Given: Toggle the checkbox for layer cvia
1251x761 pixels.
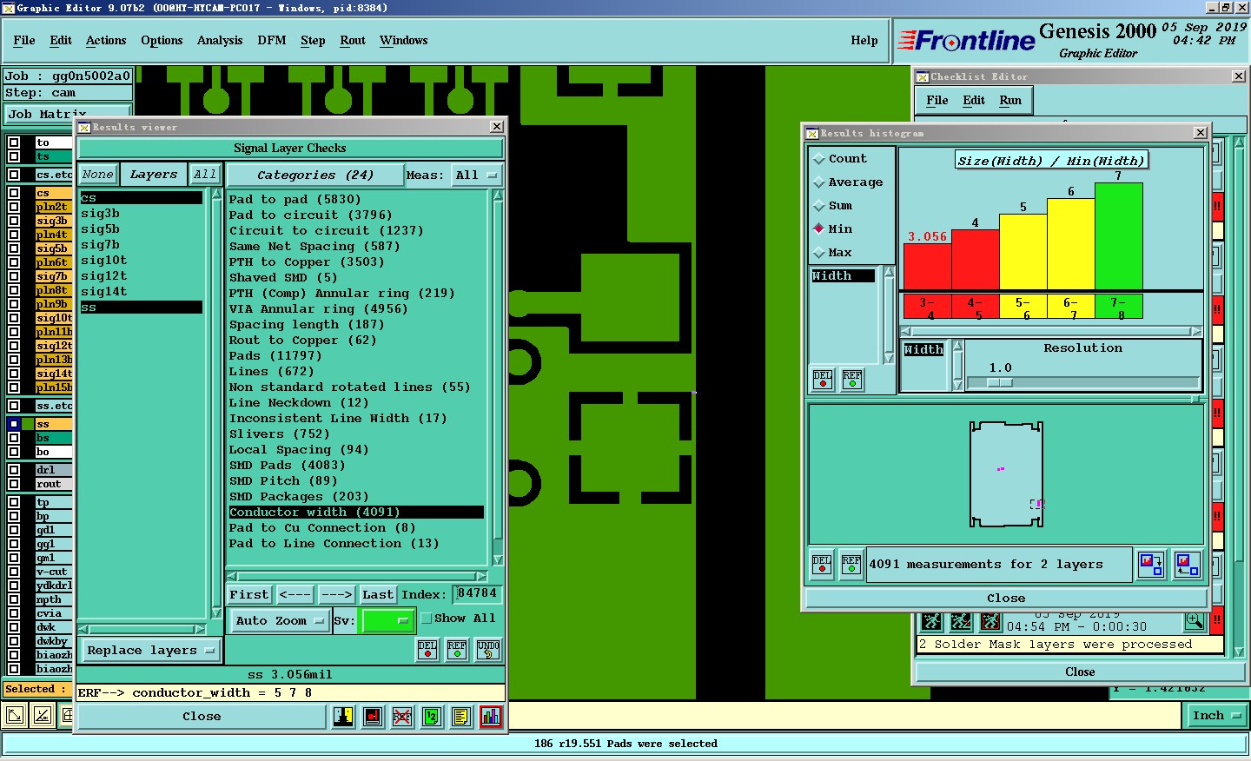Looking at the screenshot, I should pyautogui.click(x=14, y=613).
